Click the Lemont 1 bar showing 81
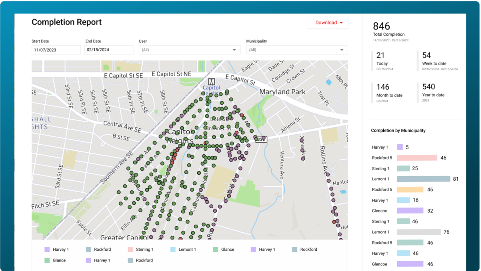 [x=423, y=179]
